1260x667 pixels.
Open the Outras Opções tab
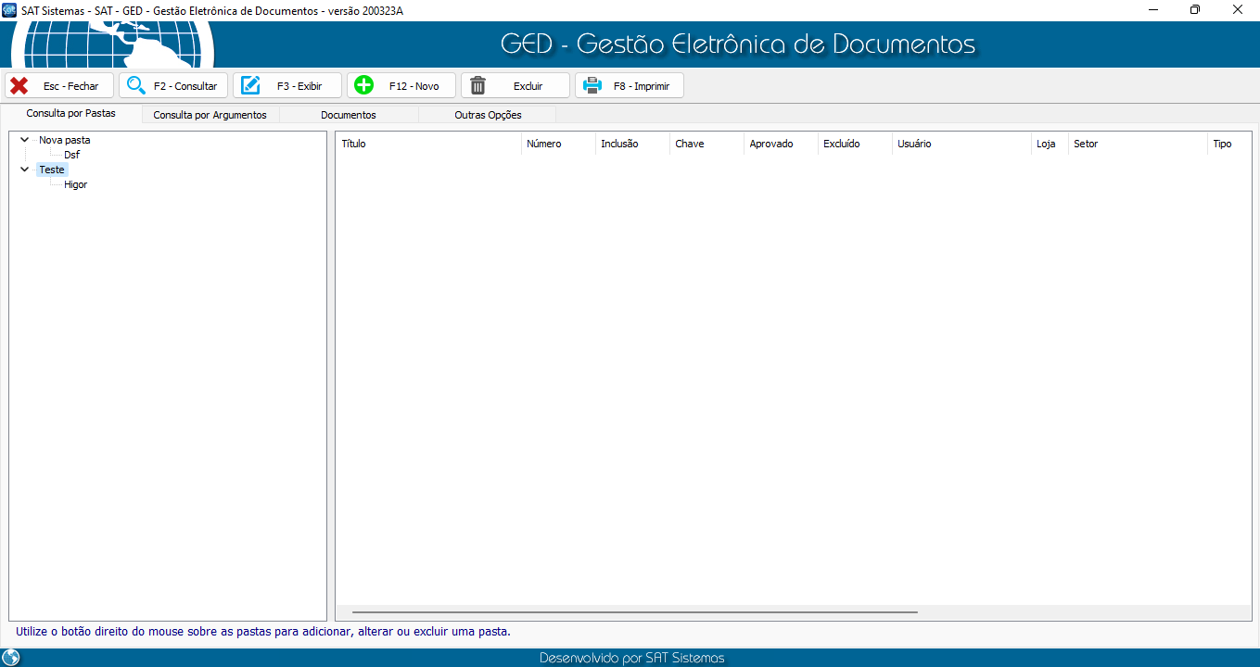tap(488, 115)
